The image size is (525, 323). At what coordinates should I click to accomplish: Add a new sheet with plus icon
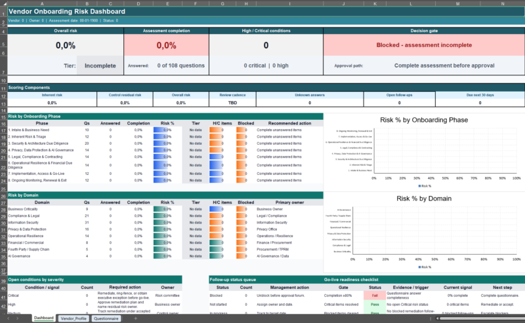136,318
